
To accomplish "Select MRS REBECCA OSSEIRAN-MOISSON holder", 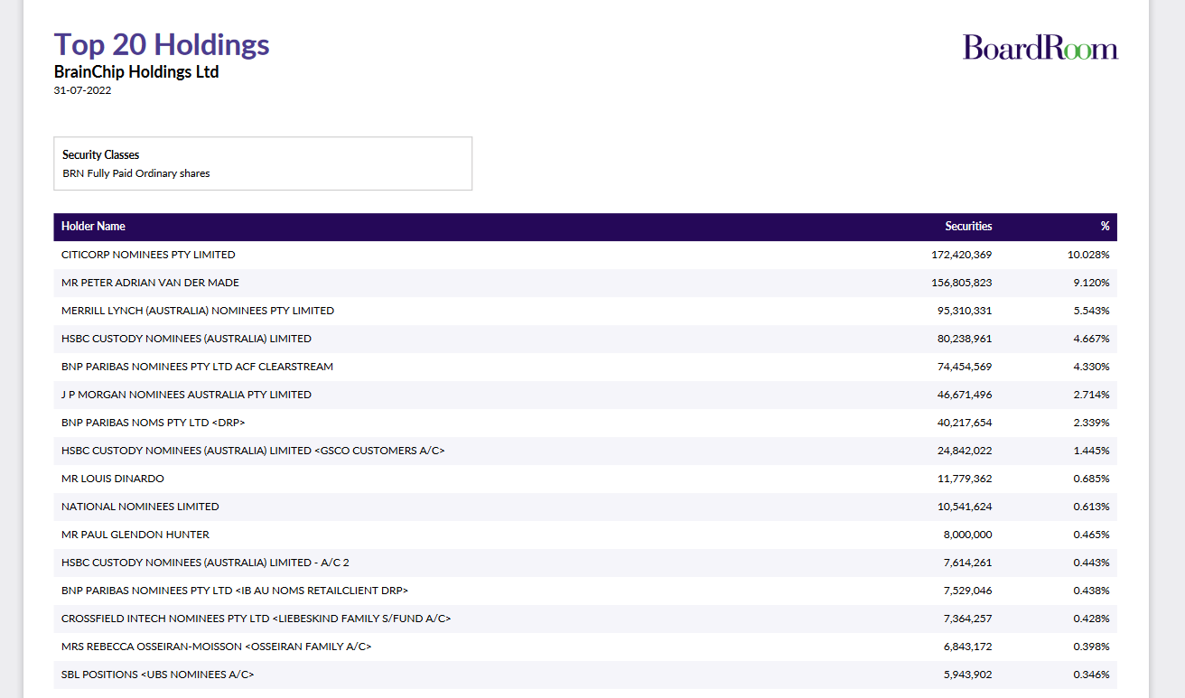I will [x=217, y=647].
